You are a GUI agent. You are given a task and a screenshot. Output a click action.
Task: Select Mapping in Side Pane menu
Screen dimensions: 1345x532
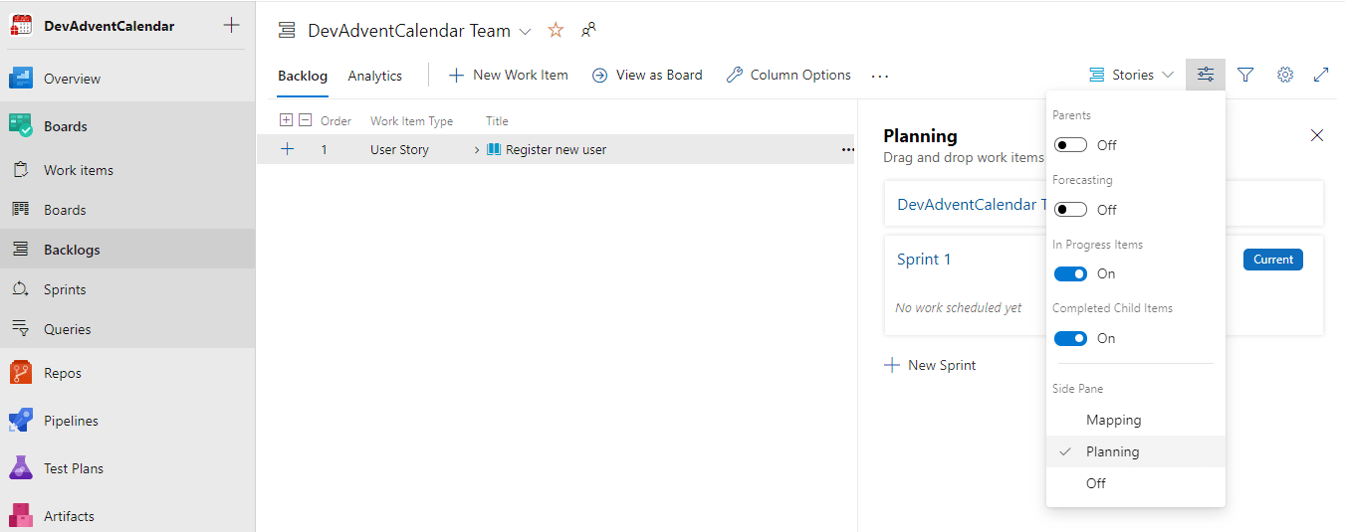[1113, 420]
